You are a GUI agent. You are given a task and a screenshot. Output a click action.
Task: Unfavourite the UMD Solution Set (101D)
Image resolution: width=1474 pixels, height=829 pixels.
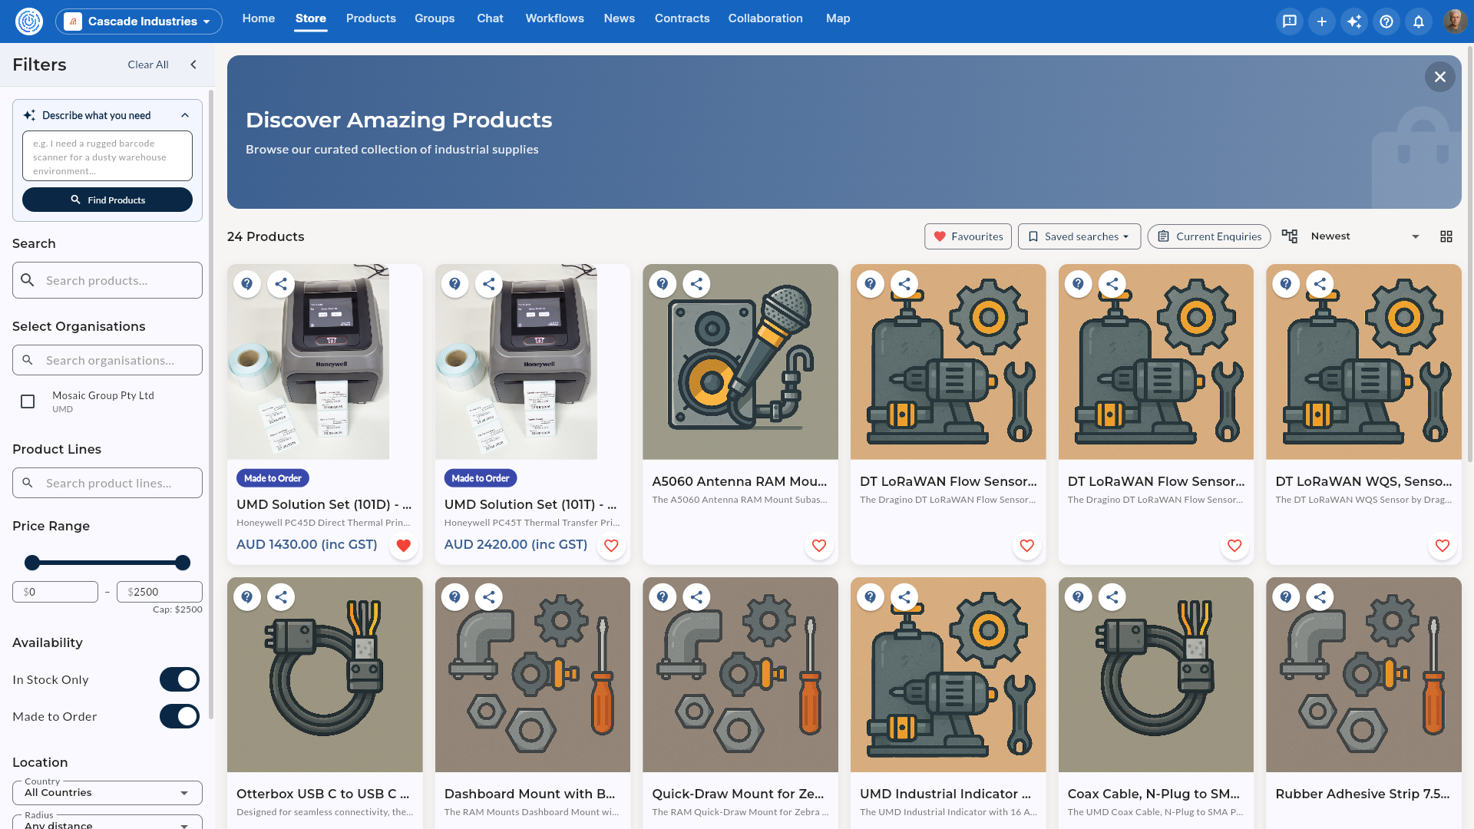tap(404, 546)
